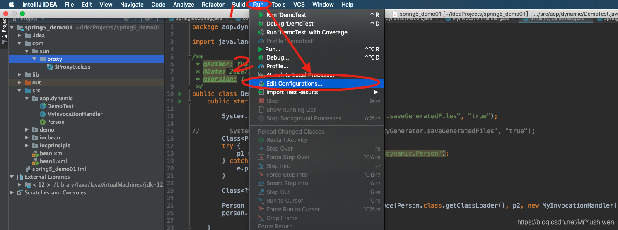Click the External Libraries icon

tap(20, 177)
